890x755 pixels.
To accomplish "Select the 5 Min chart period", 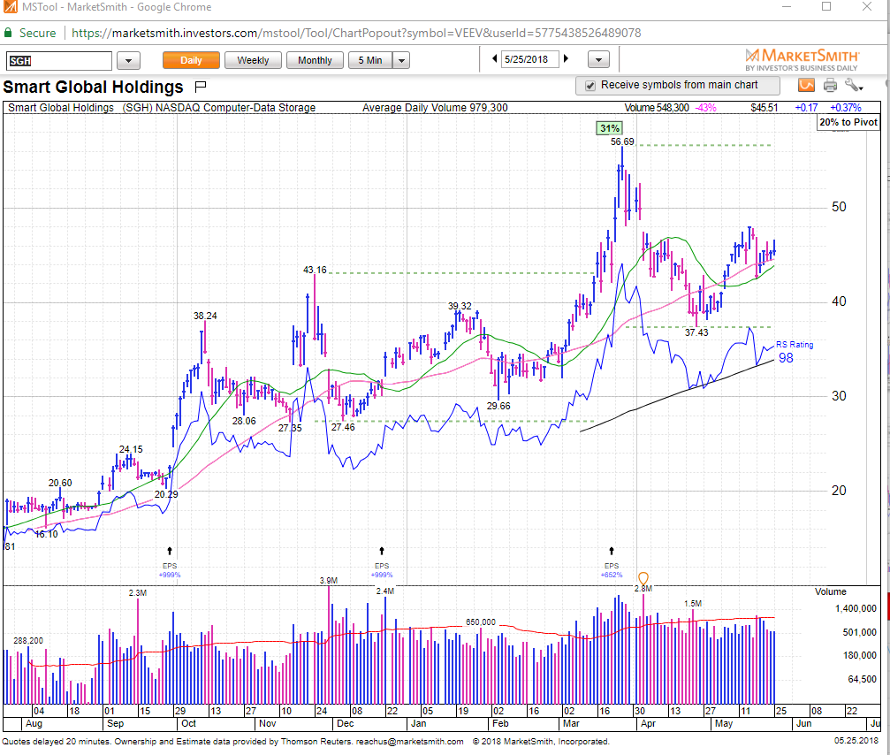I will click(x=370, y=60).
